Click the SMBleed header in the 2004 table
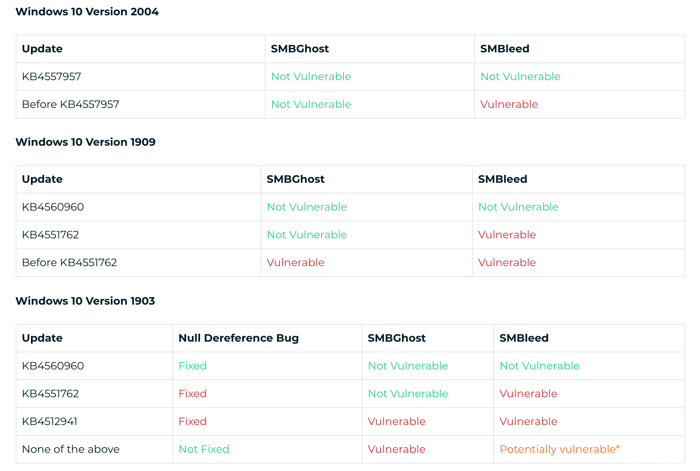The height and width of the screenshot is (471, 700). tap(505, 49)
